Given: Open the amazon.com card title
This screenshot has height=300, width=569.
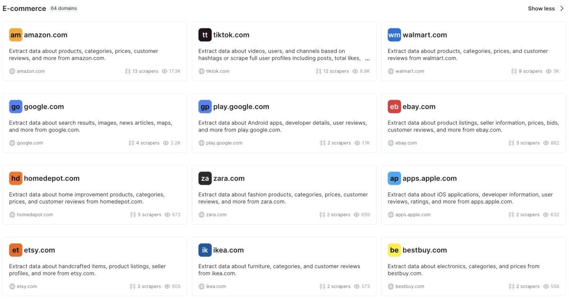Looking at the screenshot, I should coord(46,35).
